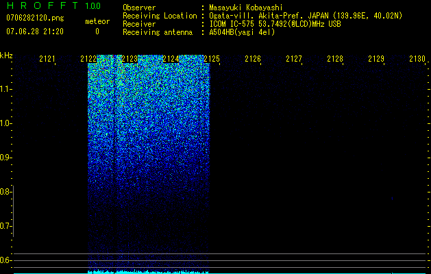
Task: Click the 2130 time axis marker
Action: [x=417, y=59]
